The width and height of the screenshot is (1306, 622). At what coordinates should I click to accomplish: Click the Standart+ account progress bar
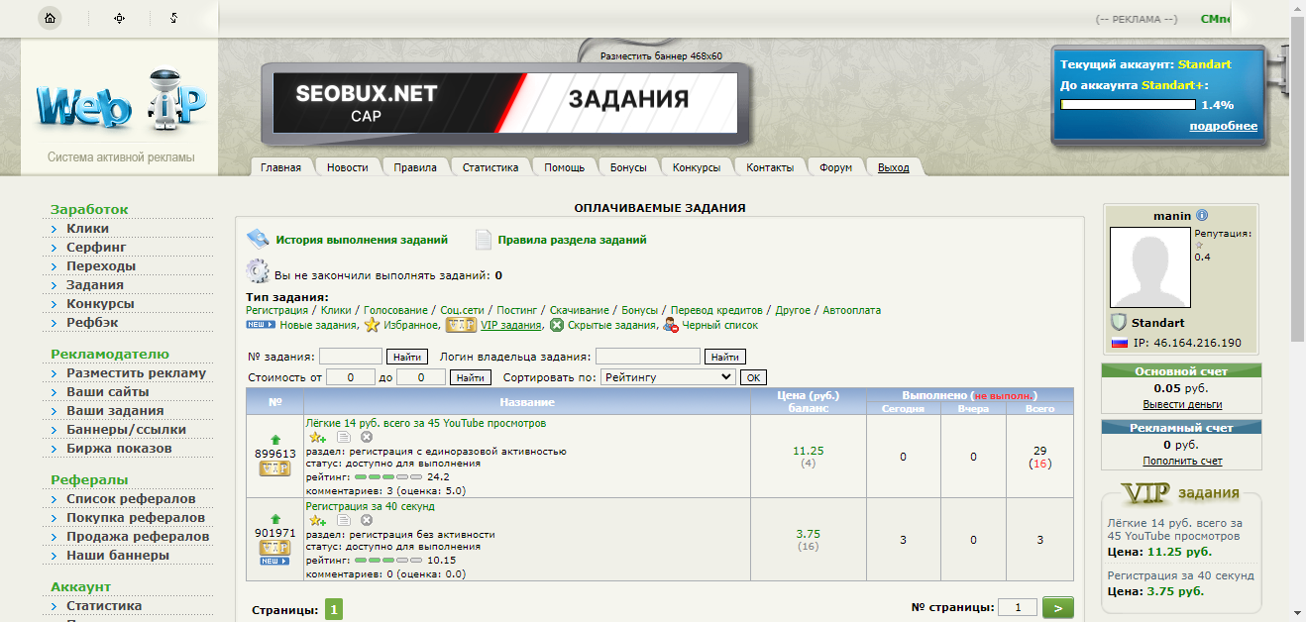[x=1128, y=104]
